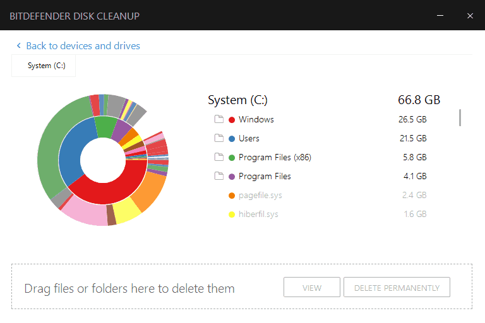
Task: Select the Users row label
Action: click(x=249, y=138)
